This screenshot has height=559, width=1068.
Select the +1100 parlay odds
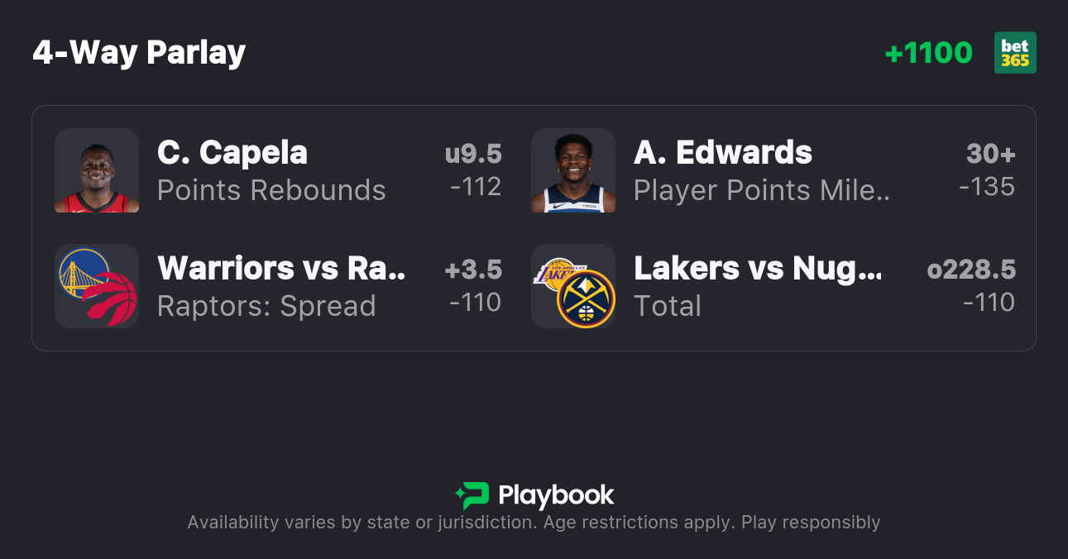928,53
